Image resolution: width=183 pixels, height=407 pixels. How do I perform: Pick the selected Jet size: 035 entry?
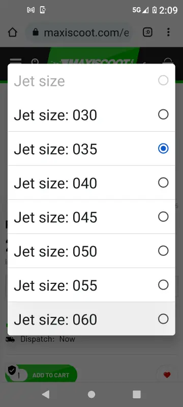(91, 149)
